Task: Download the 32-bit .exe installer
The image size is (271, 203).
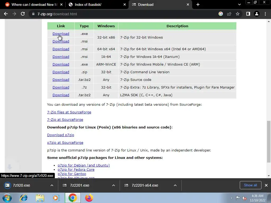Action: [61, 34]
